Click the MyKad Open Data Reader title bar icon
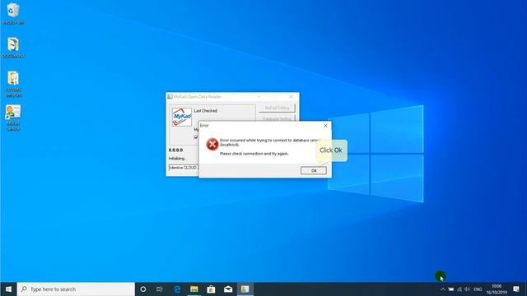This screenshot has height=296, width=527. (170, 97)
